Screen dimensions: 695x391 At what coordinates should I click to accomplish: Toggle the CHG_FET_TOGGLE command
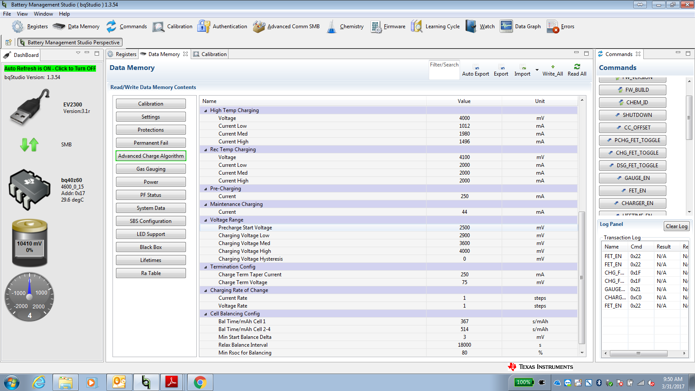(632, 152)
